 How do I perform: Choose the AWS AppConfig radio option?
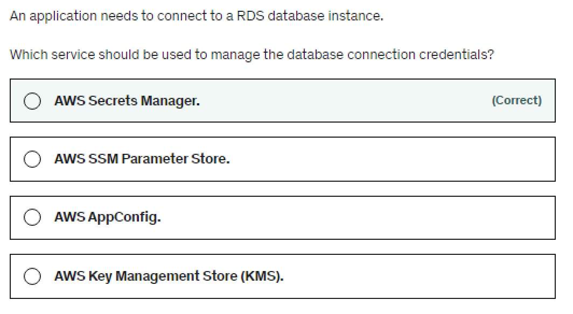(32, 217)
